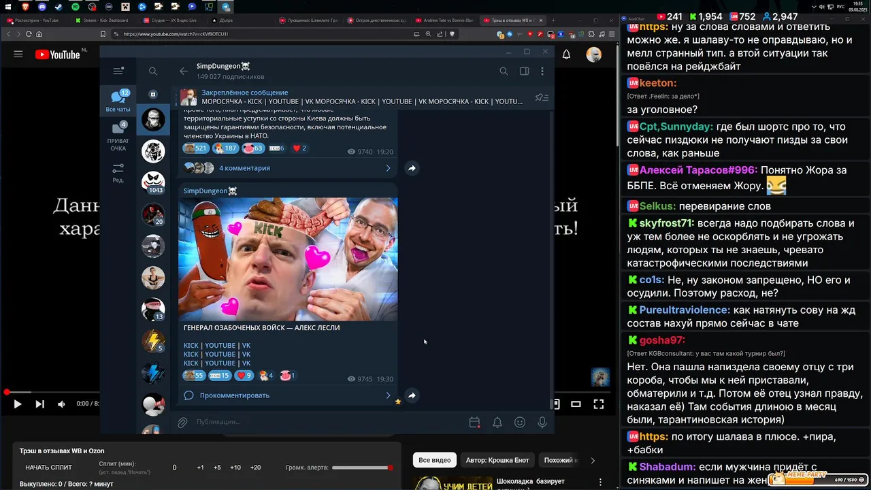Screen dimensions: 871x490
Task: Adjust 'Громк. алерта' volume slider
Action: 362,468
